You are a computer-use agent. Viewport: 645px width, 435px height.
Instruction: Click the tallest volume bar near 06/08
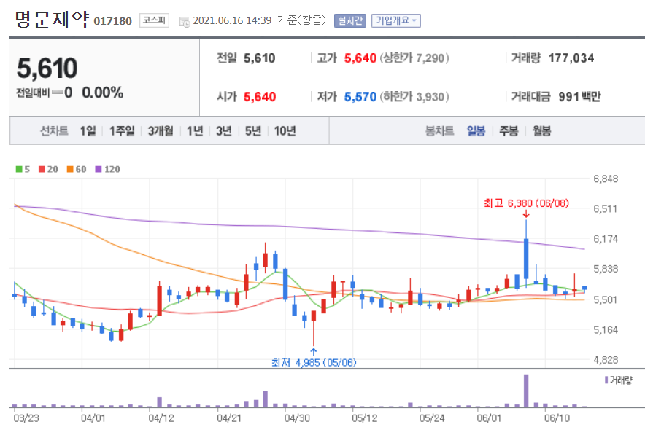pyautogui.click(x=526, y=391)
